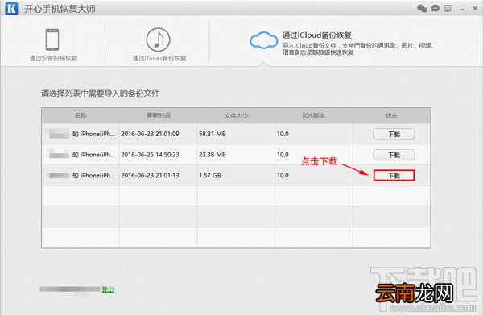Click the 状态 column header
483x316 pixels.
[391, 116]
